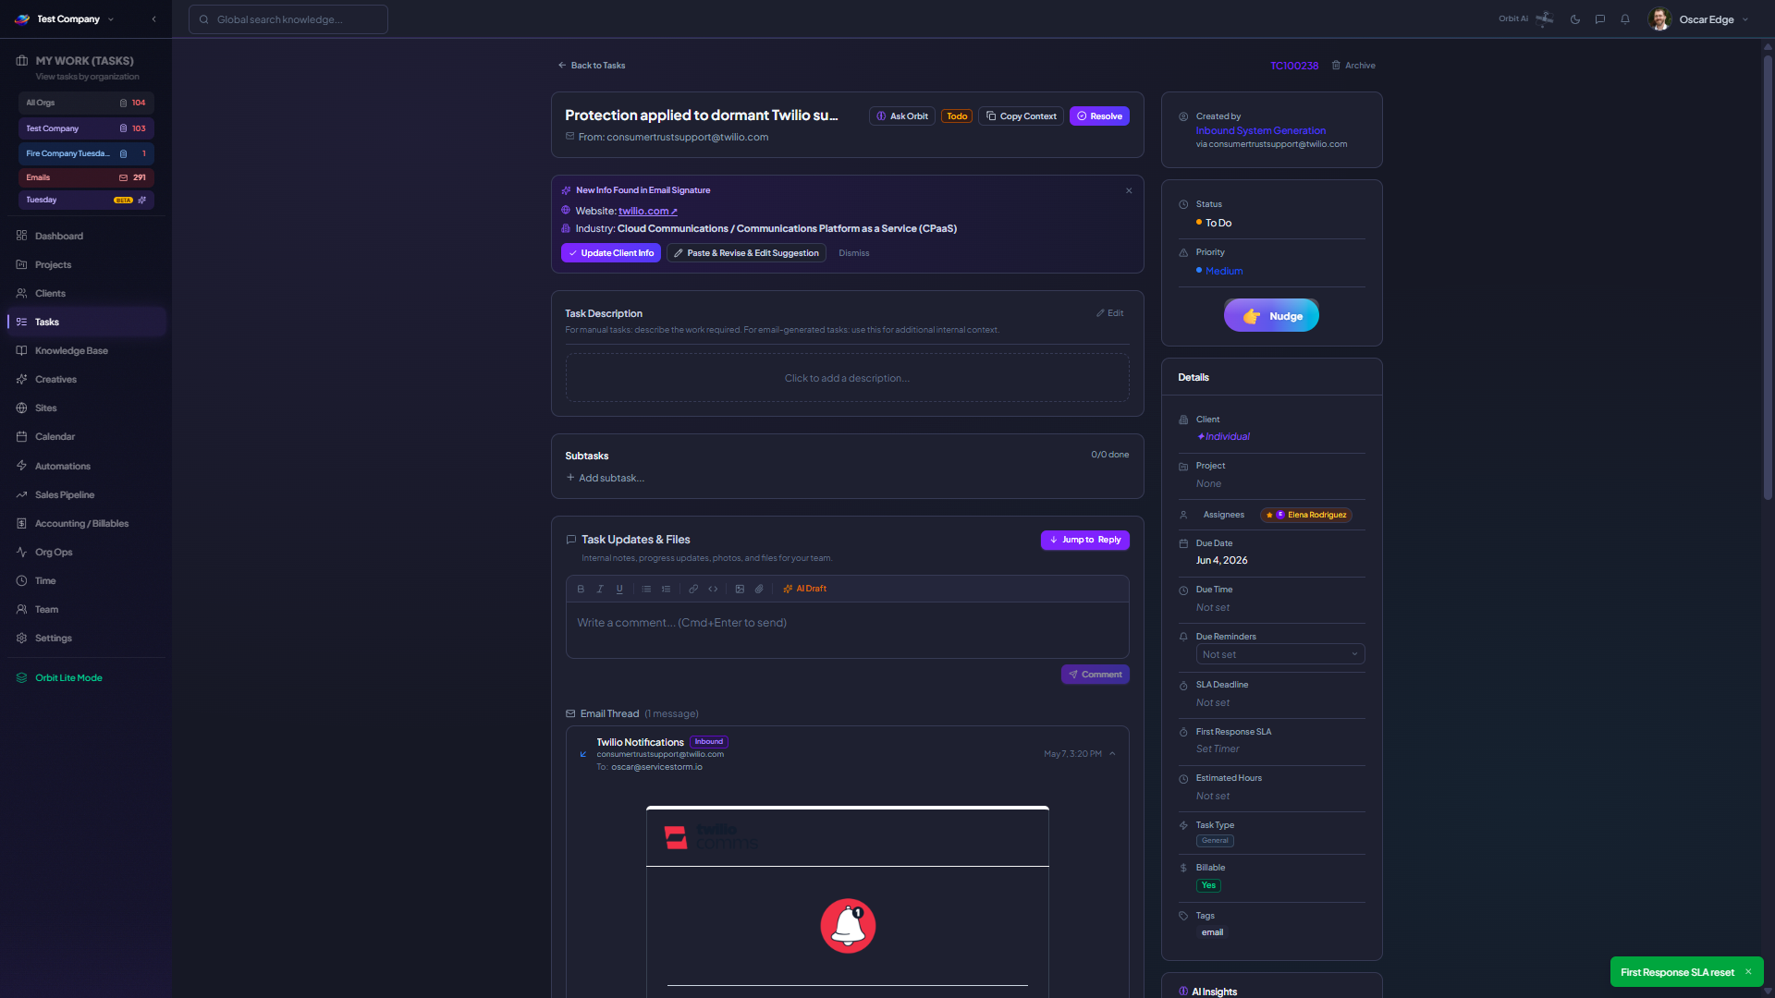Viewport: 1775px width, 998px height.
Task: Close the New Info Found banner
Action: tap(1129, 190)
